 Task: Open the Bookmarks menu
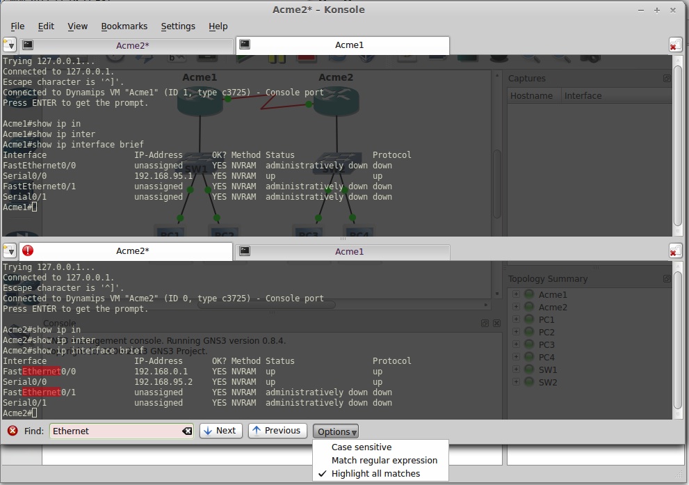[x=124, y=26]
